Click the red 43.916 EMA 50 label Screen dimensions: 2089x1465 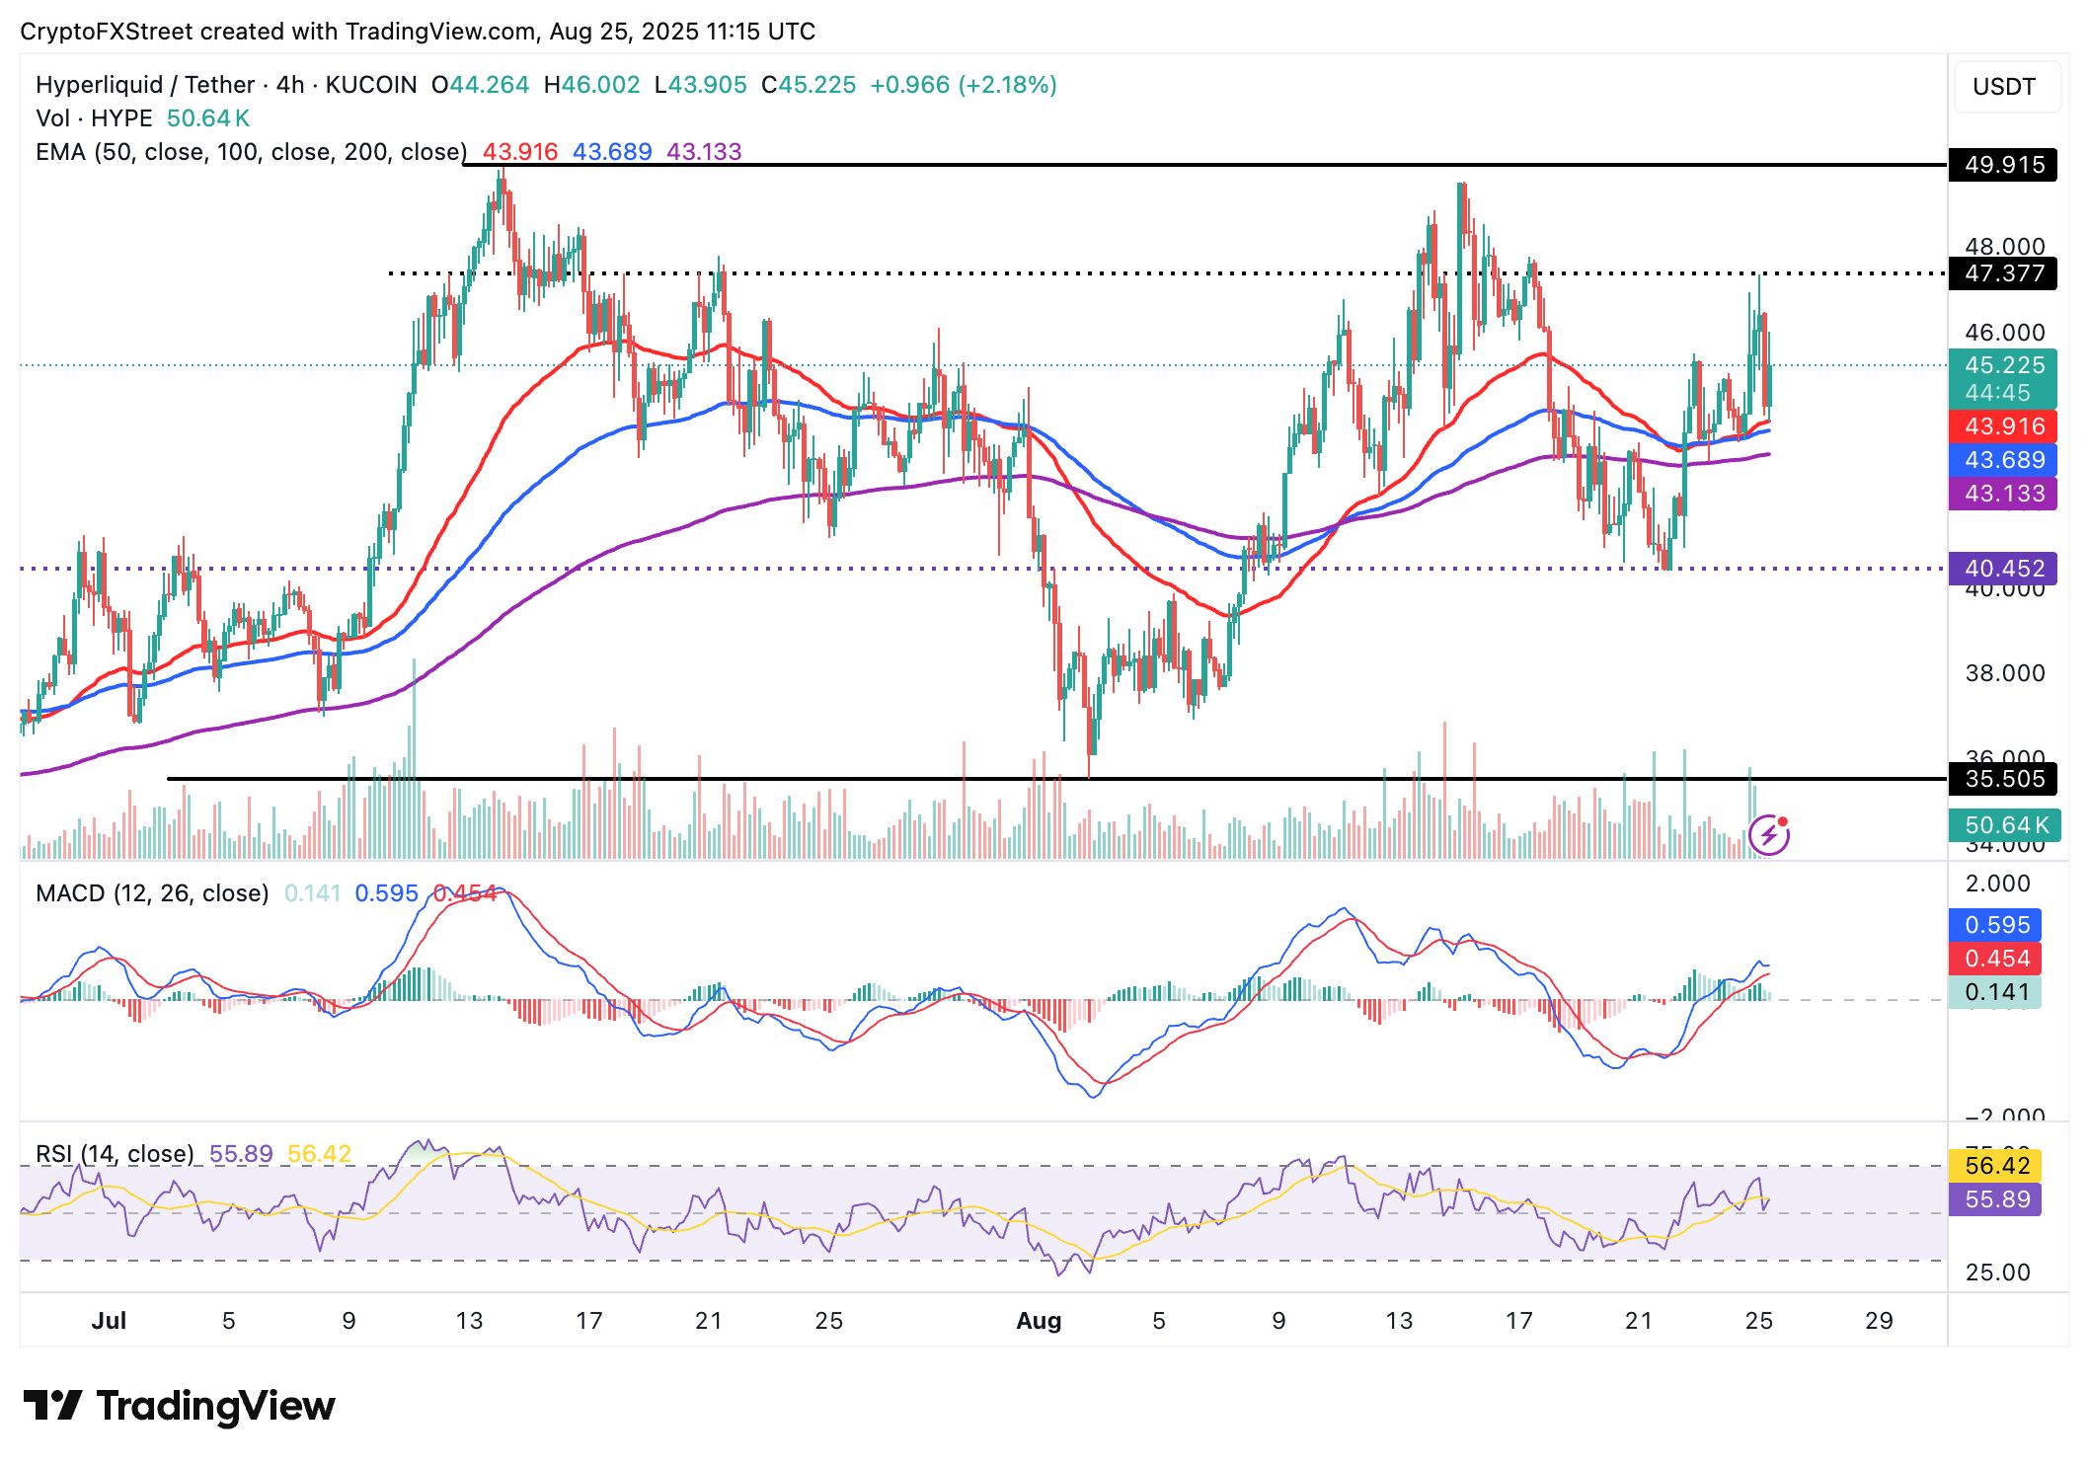click(2003, 426)
